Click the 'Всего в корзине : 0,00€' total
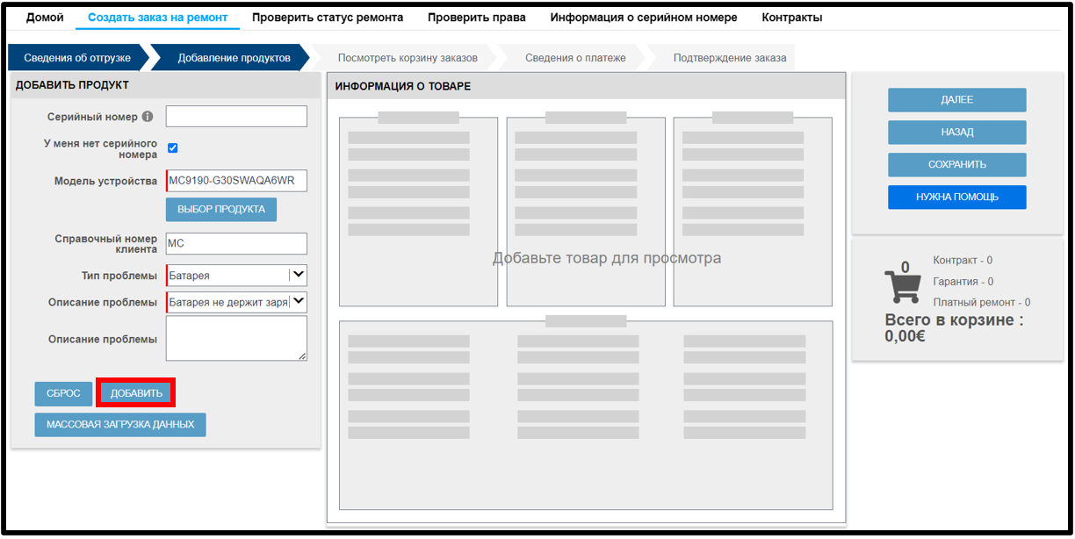Image resolution: width=1075 pixels, height=539 pixels. click(954, 327)
